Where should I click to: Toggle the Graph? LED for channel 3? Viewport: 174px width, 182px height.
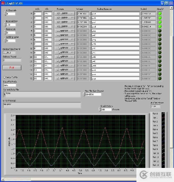tap(160, 27)
